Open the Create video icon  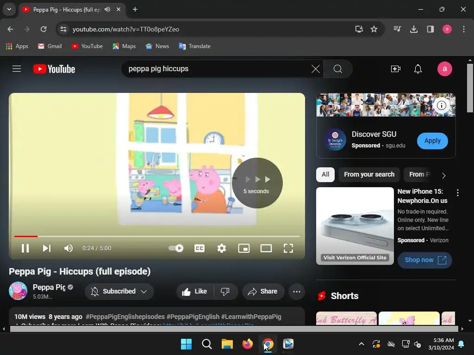tap(395, 69)
